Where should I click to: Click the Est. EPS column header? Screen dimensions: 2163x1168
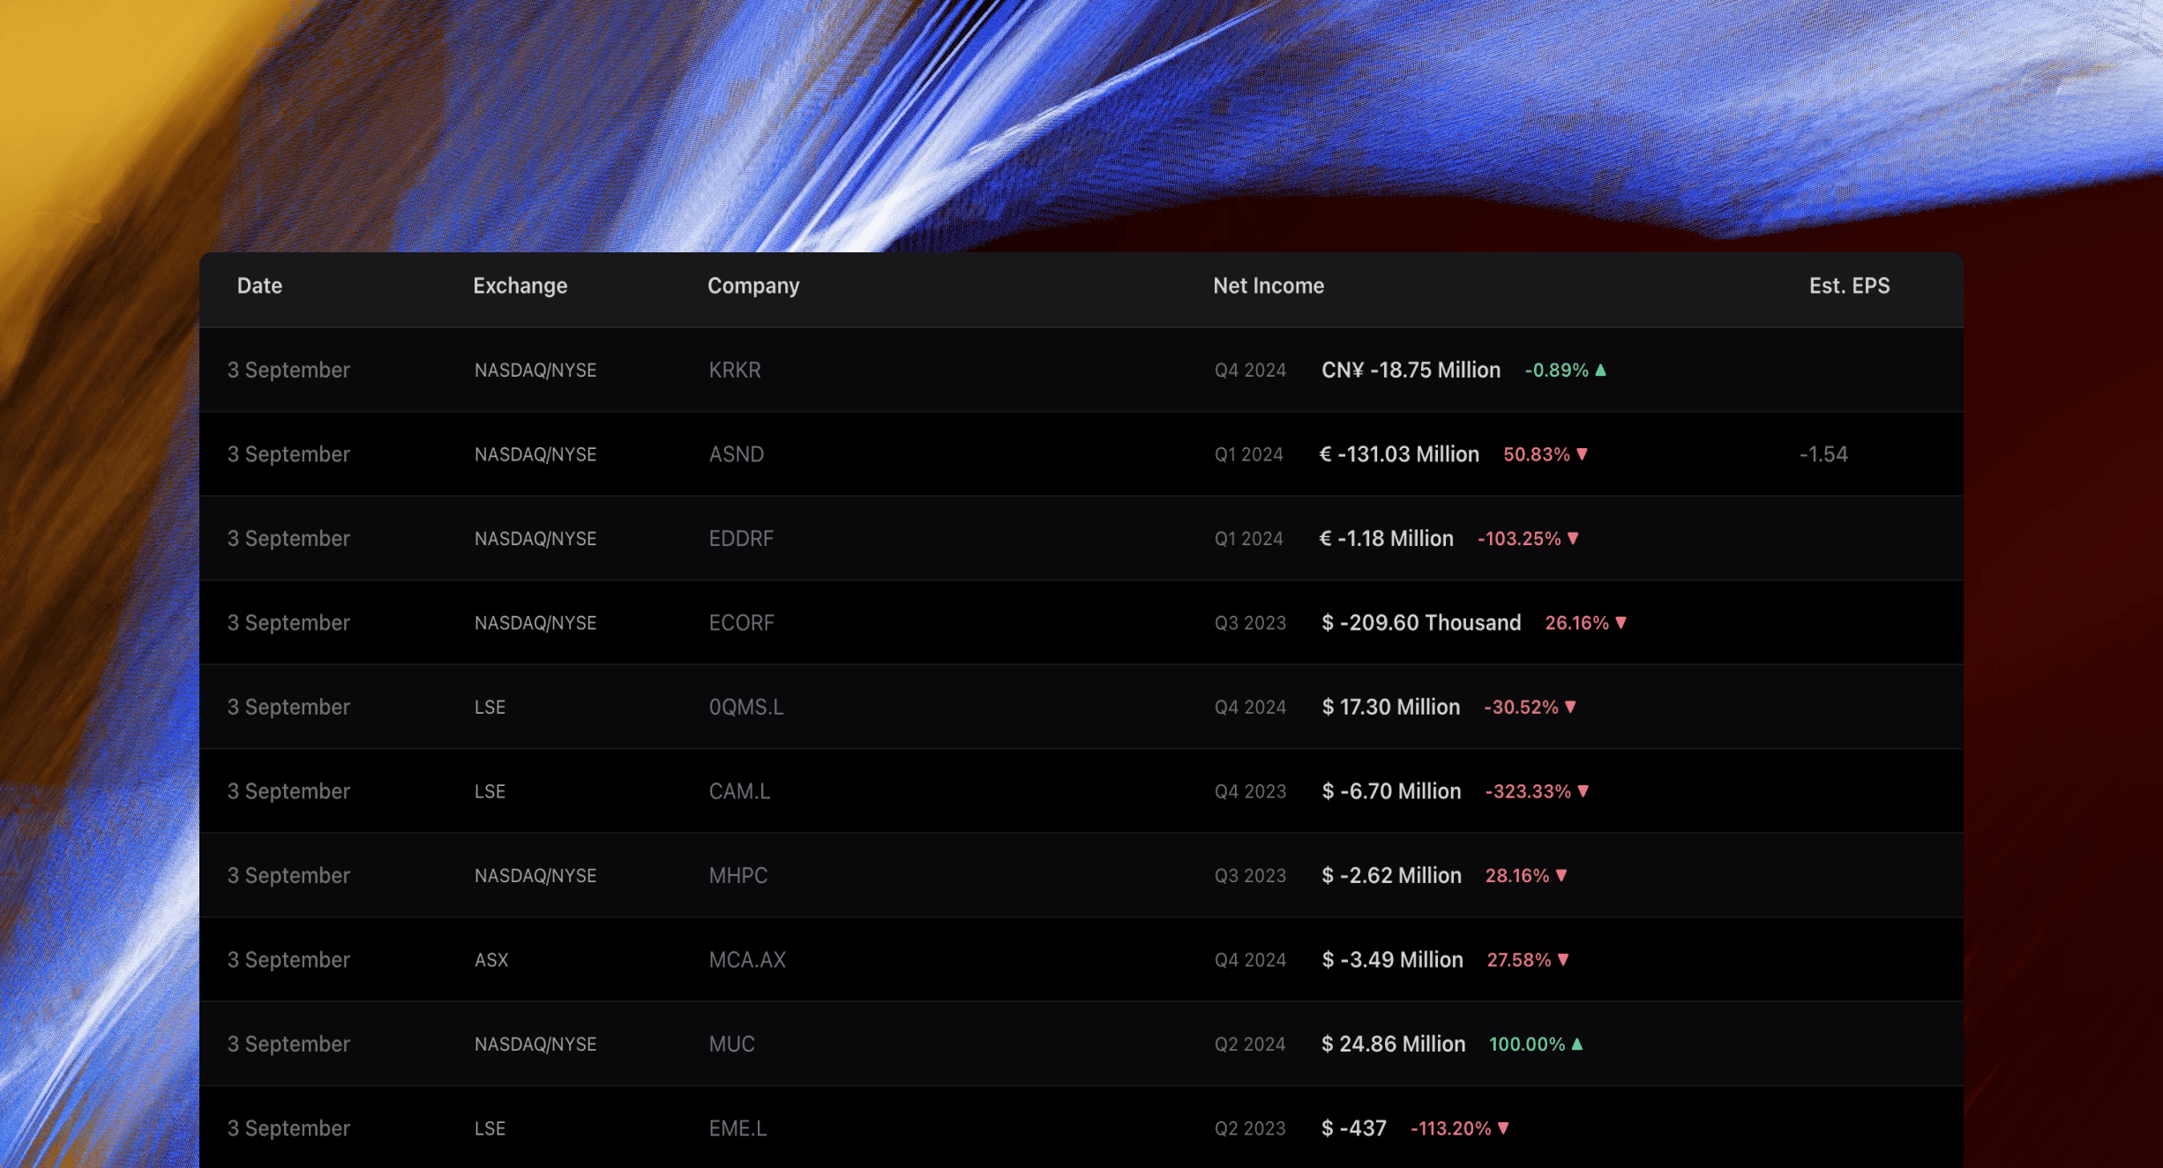point(1849,286)
